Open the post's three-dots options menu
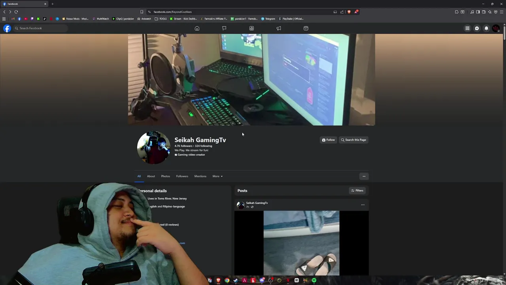 click(x=363, y=205)
